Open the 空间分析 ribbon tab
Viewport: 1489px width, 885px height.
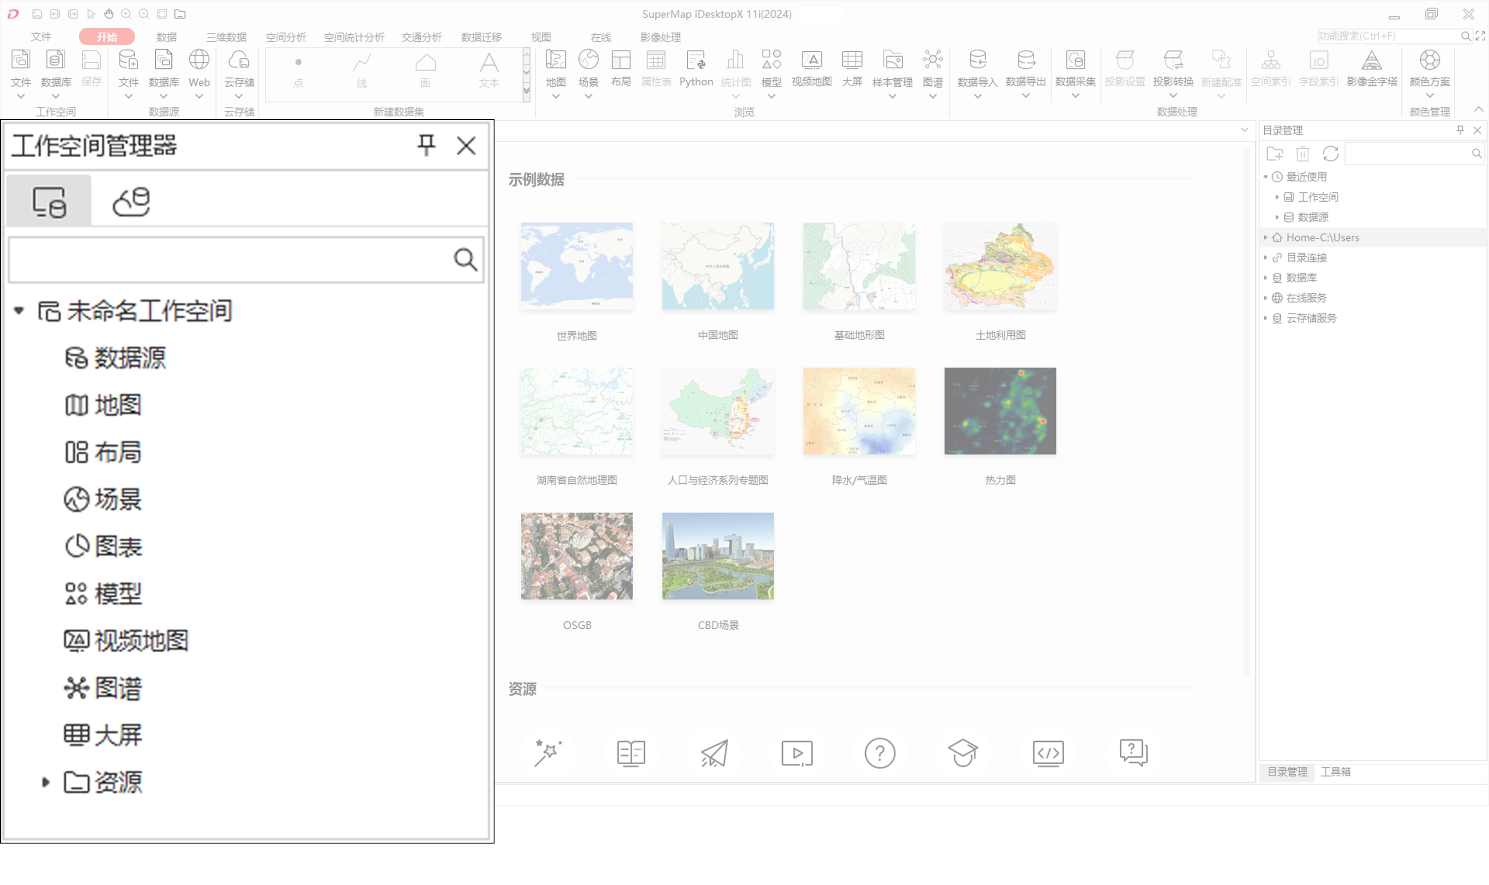[x=286, y=37]
